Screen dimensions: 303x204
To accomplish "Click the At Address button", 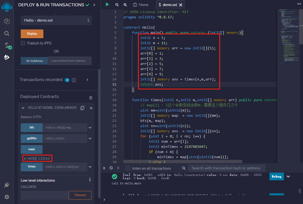I will [x=34, y=61].
